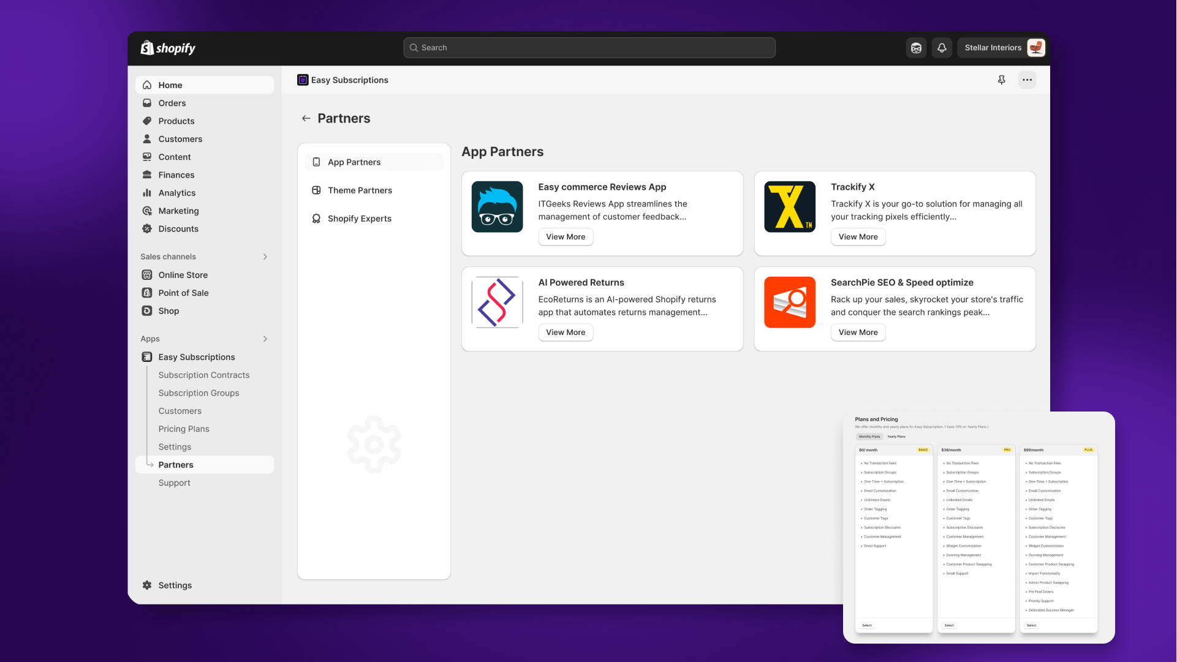1177x662 pixels.
Task: Open Marketing in the sidebar
Action: [x=205, y=211]
